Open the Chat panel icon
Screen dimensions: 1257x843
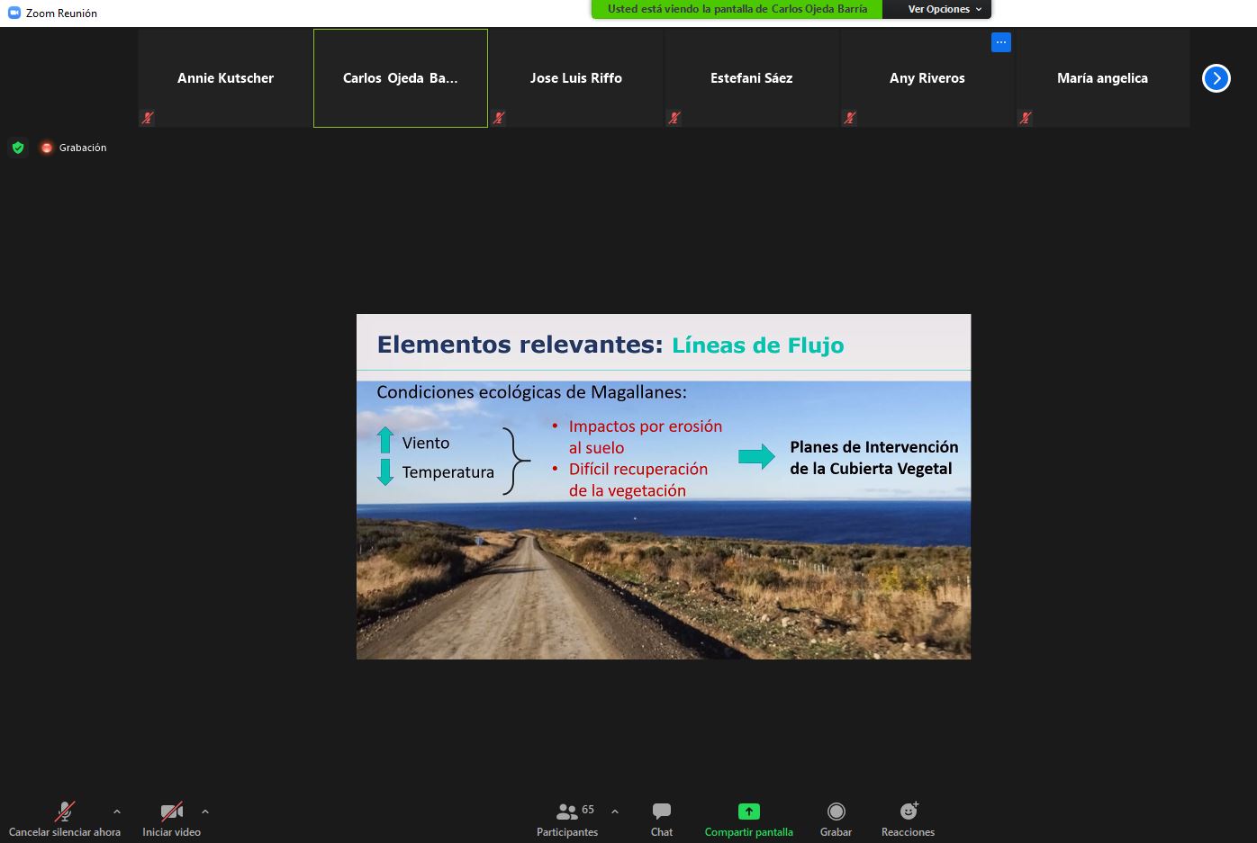[661, 812]
